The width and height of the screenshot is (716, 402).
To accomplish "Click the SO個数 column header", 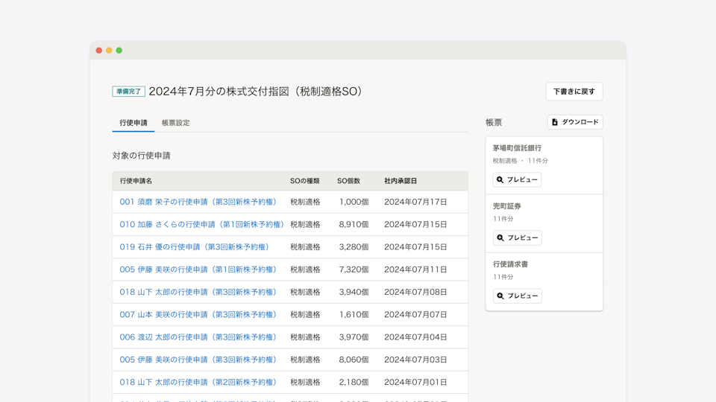I will pyautogui.click(x=348, y=181).
